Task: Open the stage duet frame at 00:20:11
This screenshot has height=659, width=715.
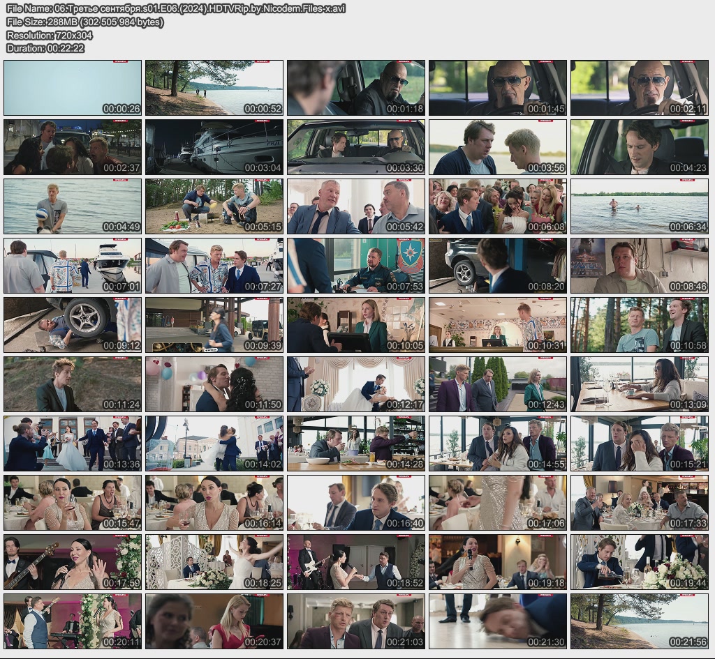Action: pyautogui.click(x=73, y=621)
